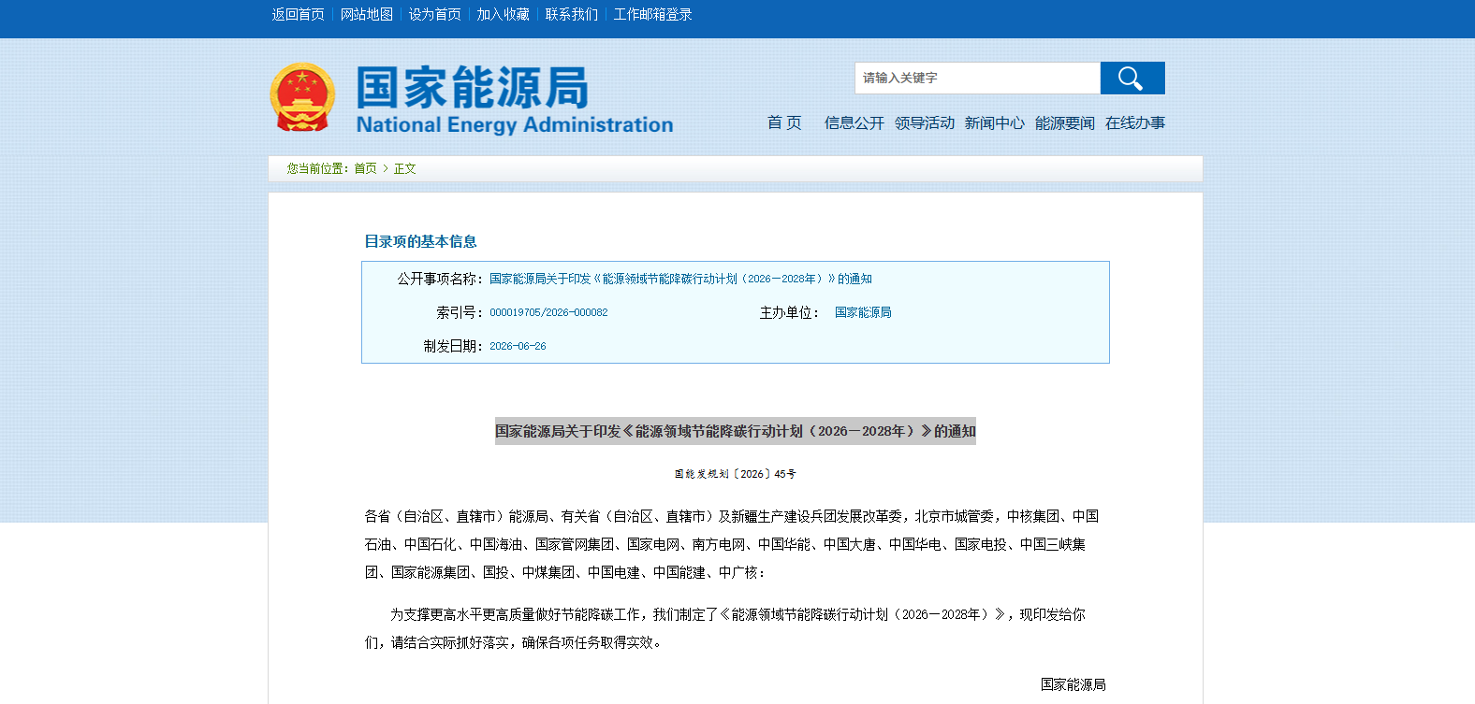
Task: Open 能源要闻 navigation menu
Action: (x=1065, y=123)
